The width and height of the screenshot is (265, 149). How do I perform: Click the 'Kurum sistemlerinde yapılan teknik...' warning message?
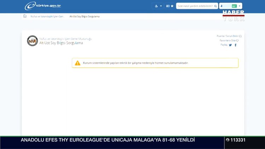pyautogui.click(x=136, y=63)
